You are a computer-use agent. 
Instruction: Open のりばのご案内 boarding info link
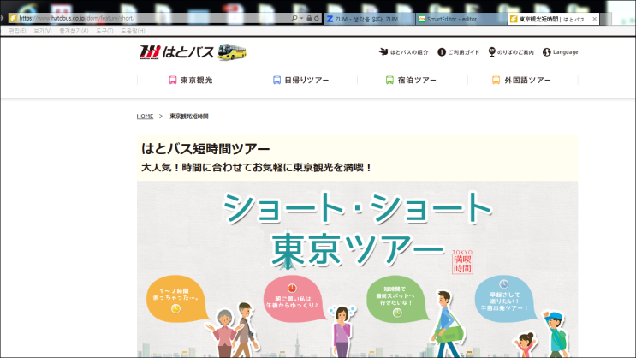pyautogui.click(x=511, y=52)
